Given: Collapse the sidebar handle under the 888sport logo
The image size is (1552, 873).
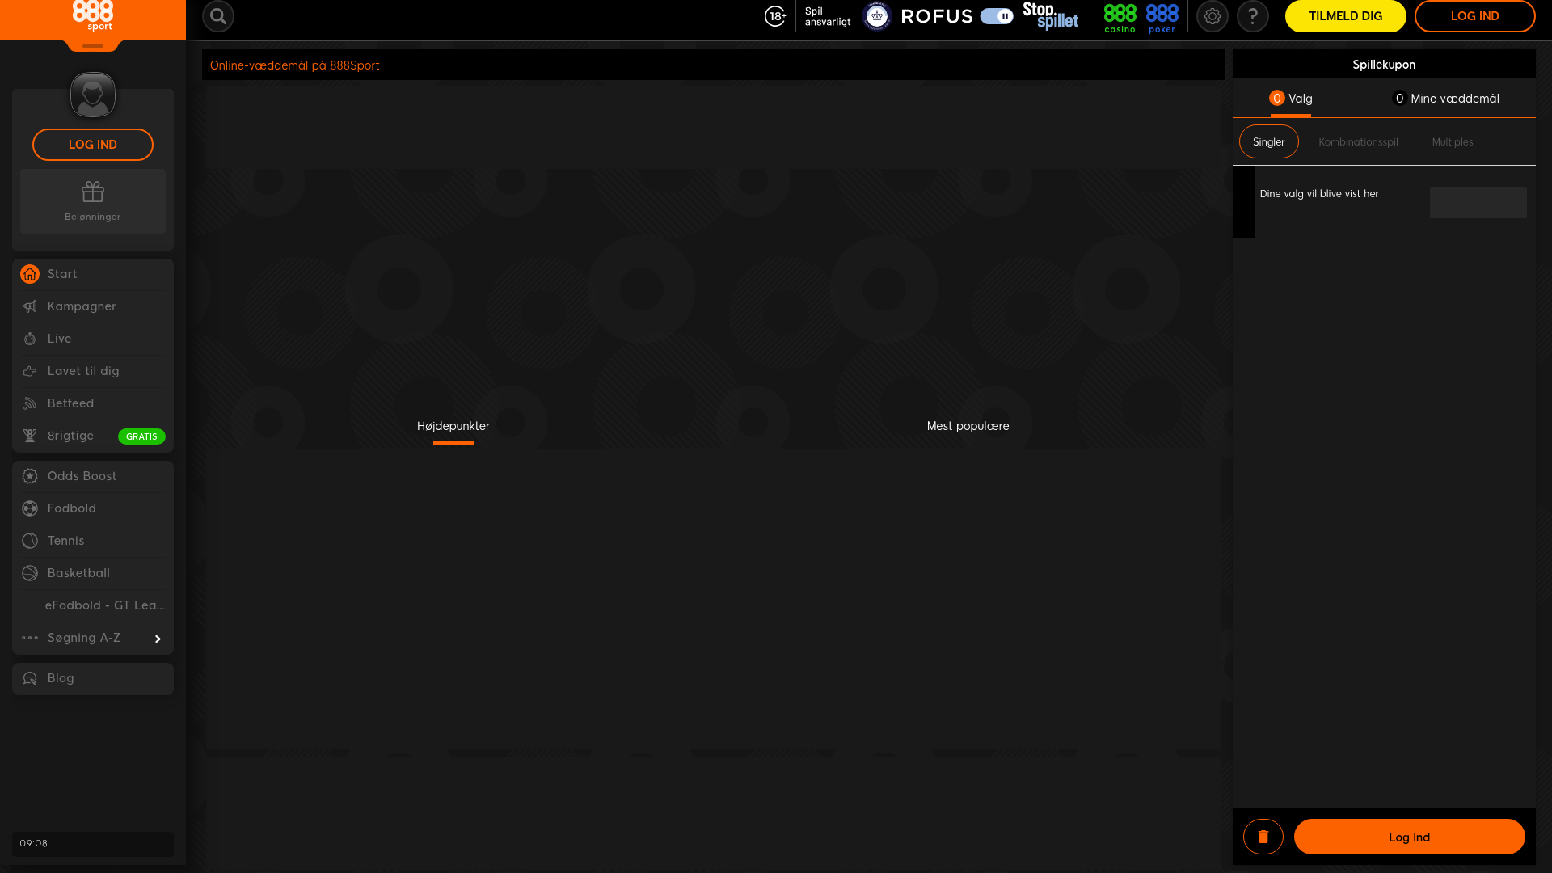Looking at the screenshot, I should (x=93, y=46).
